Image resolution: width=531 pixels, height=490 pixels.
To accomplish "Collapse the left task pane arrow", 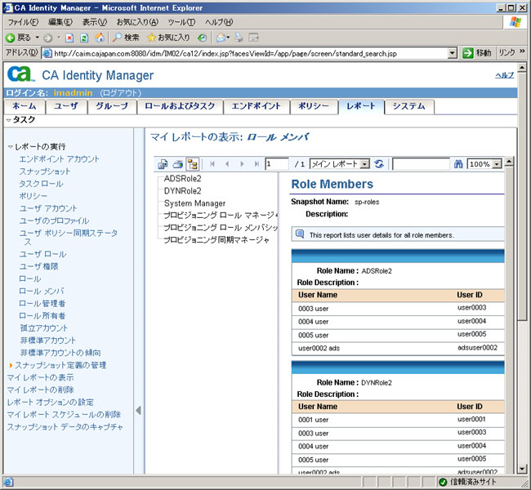I will (x=139, y=411).
